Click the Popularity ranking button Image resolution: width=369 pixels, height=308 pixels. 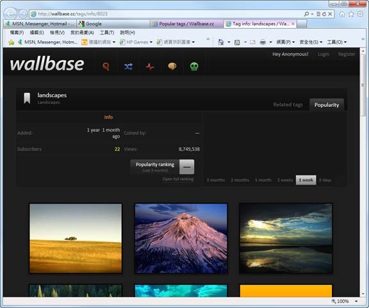point(155,167)
